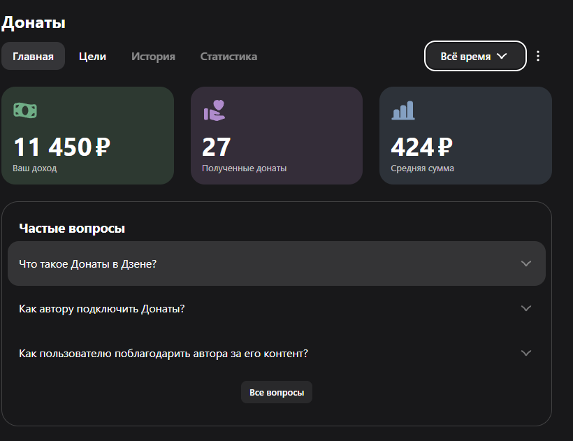573x441 pixels.
Task: Expand Как пользователю поблагодарить автора question
Action: click(277, 353)
